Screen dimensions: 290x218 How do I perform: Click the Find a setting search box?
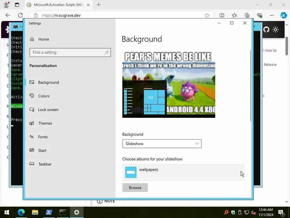pos(70,53)
